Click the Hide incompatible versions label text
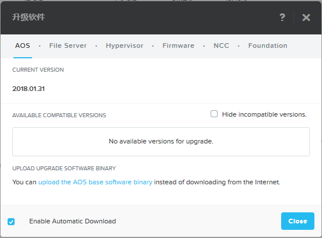The width and height of the screenshot is (322, 238). point(264,114)
